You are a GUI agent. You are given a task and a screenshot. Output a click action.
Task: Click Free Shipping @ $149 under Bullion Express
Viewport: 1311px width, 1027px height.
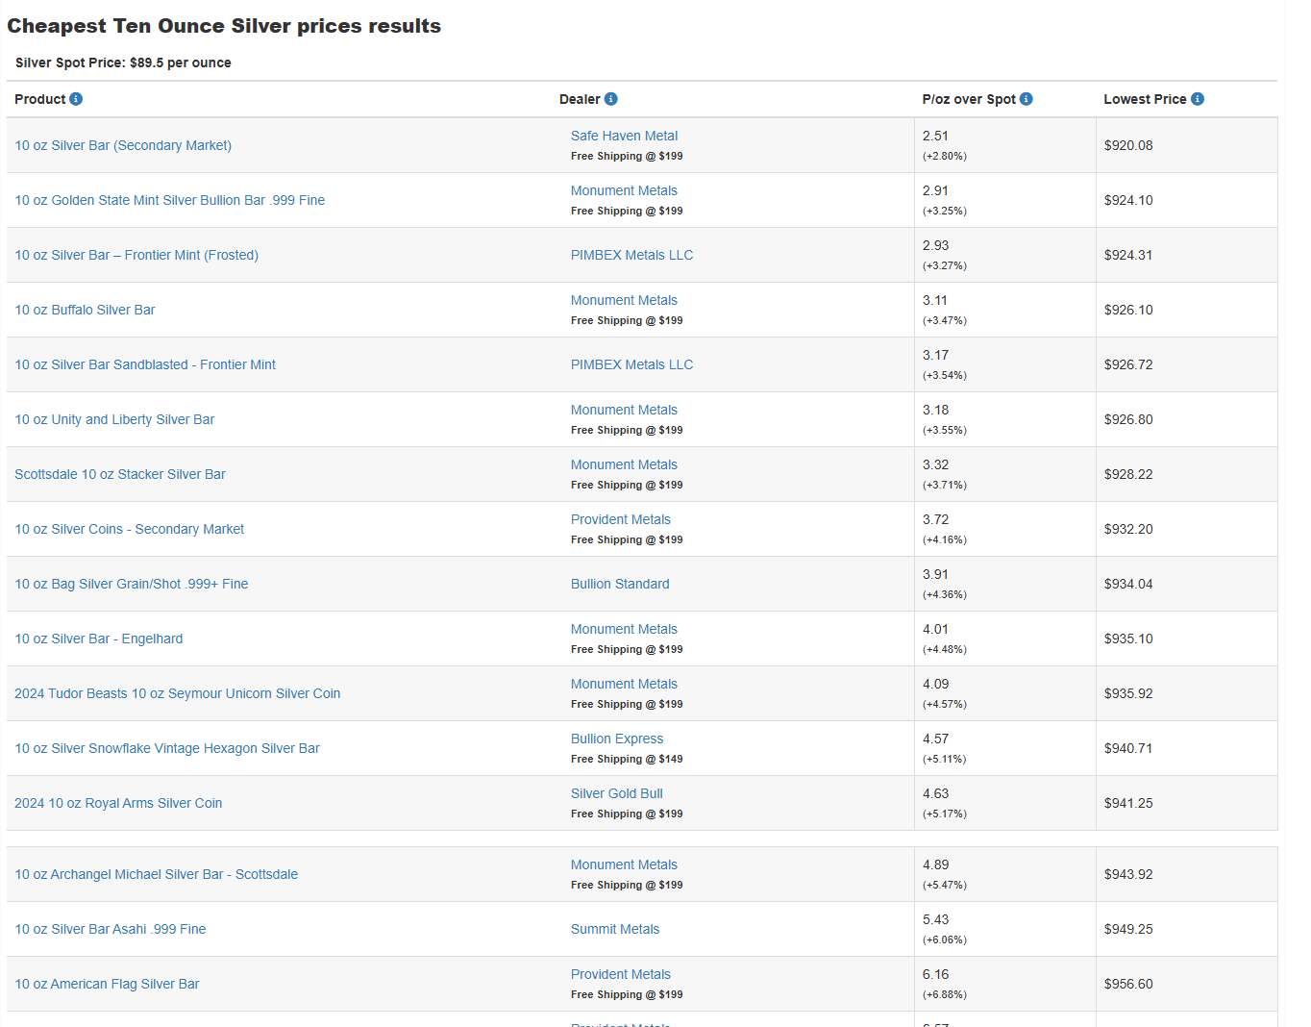click(627, 759)
